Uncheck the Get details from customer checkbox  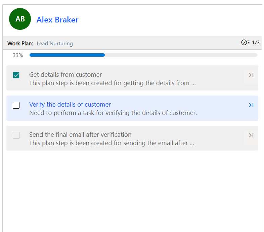[16, 75]
